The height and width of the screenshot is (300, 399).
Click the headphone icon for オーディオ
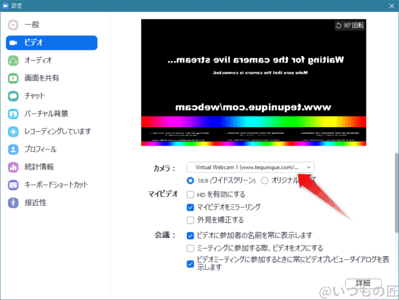tap(13, 61)
